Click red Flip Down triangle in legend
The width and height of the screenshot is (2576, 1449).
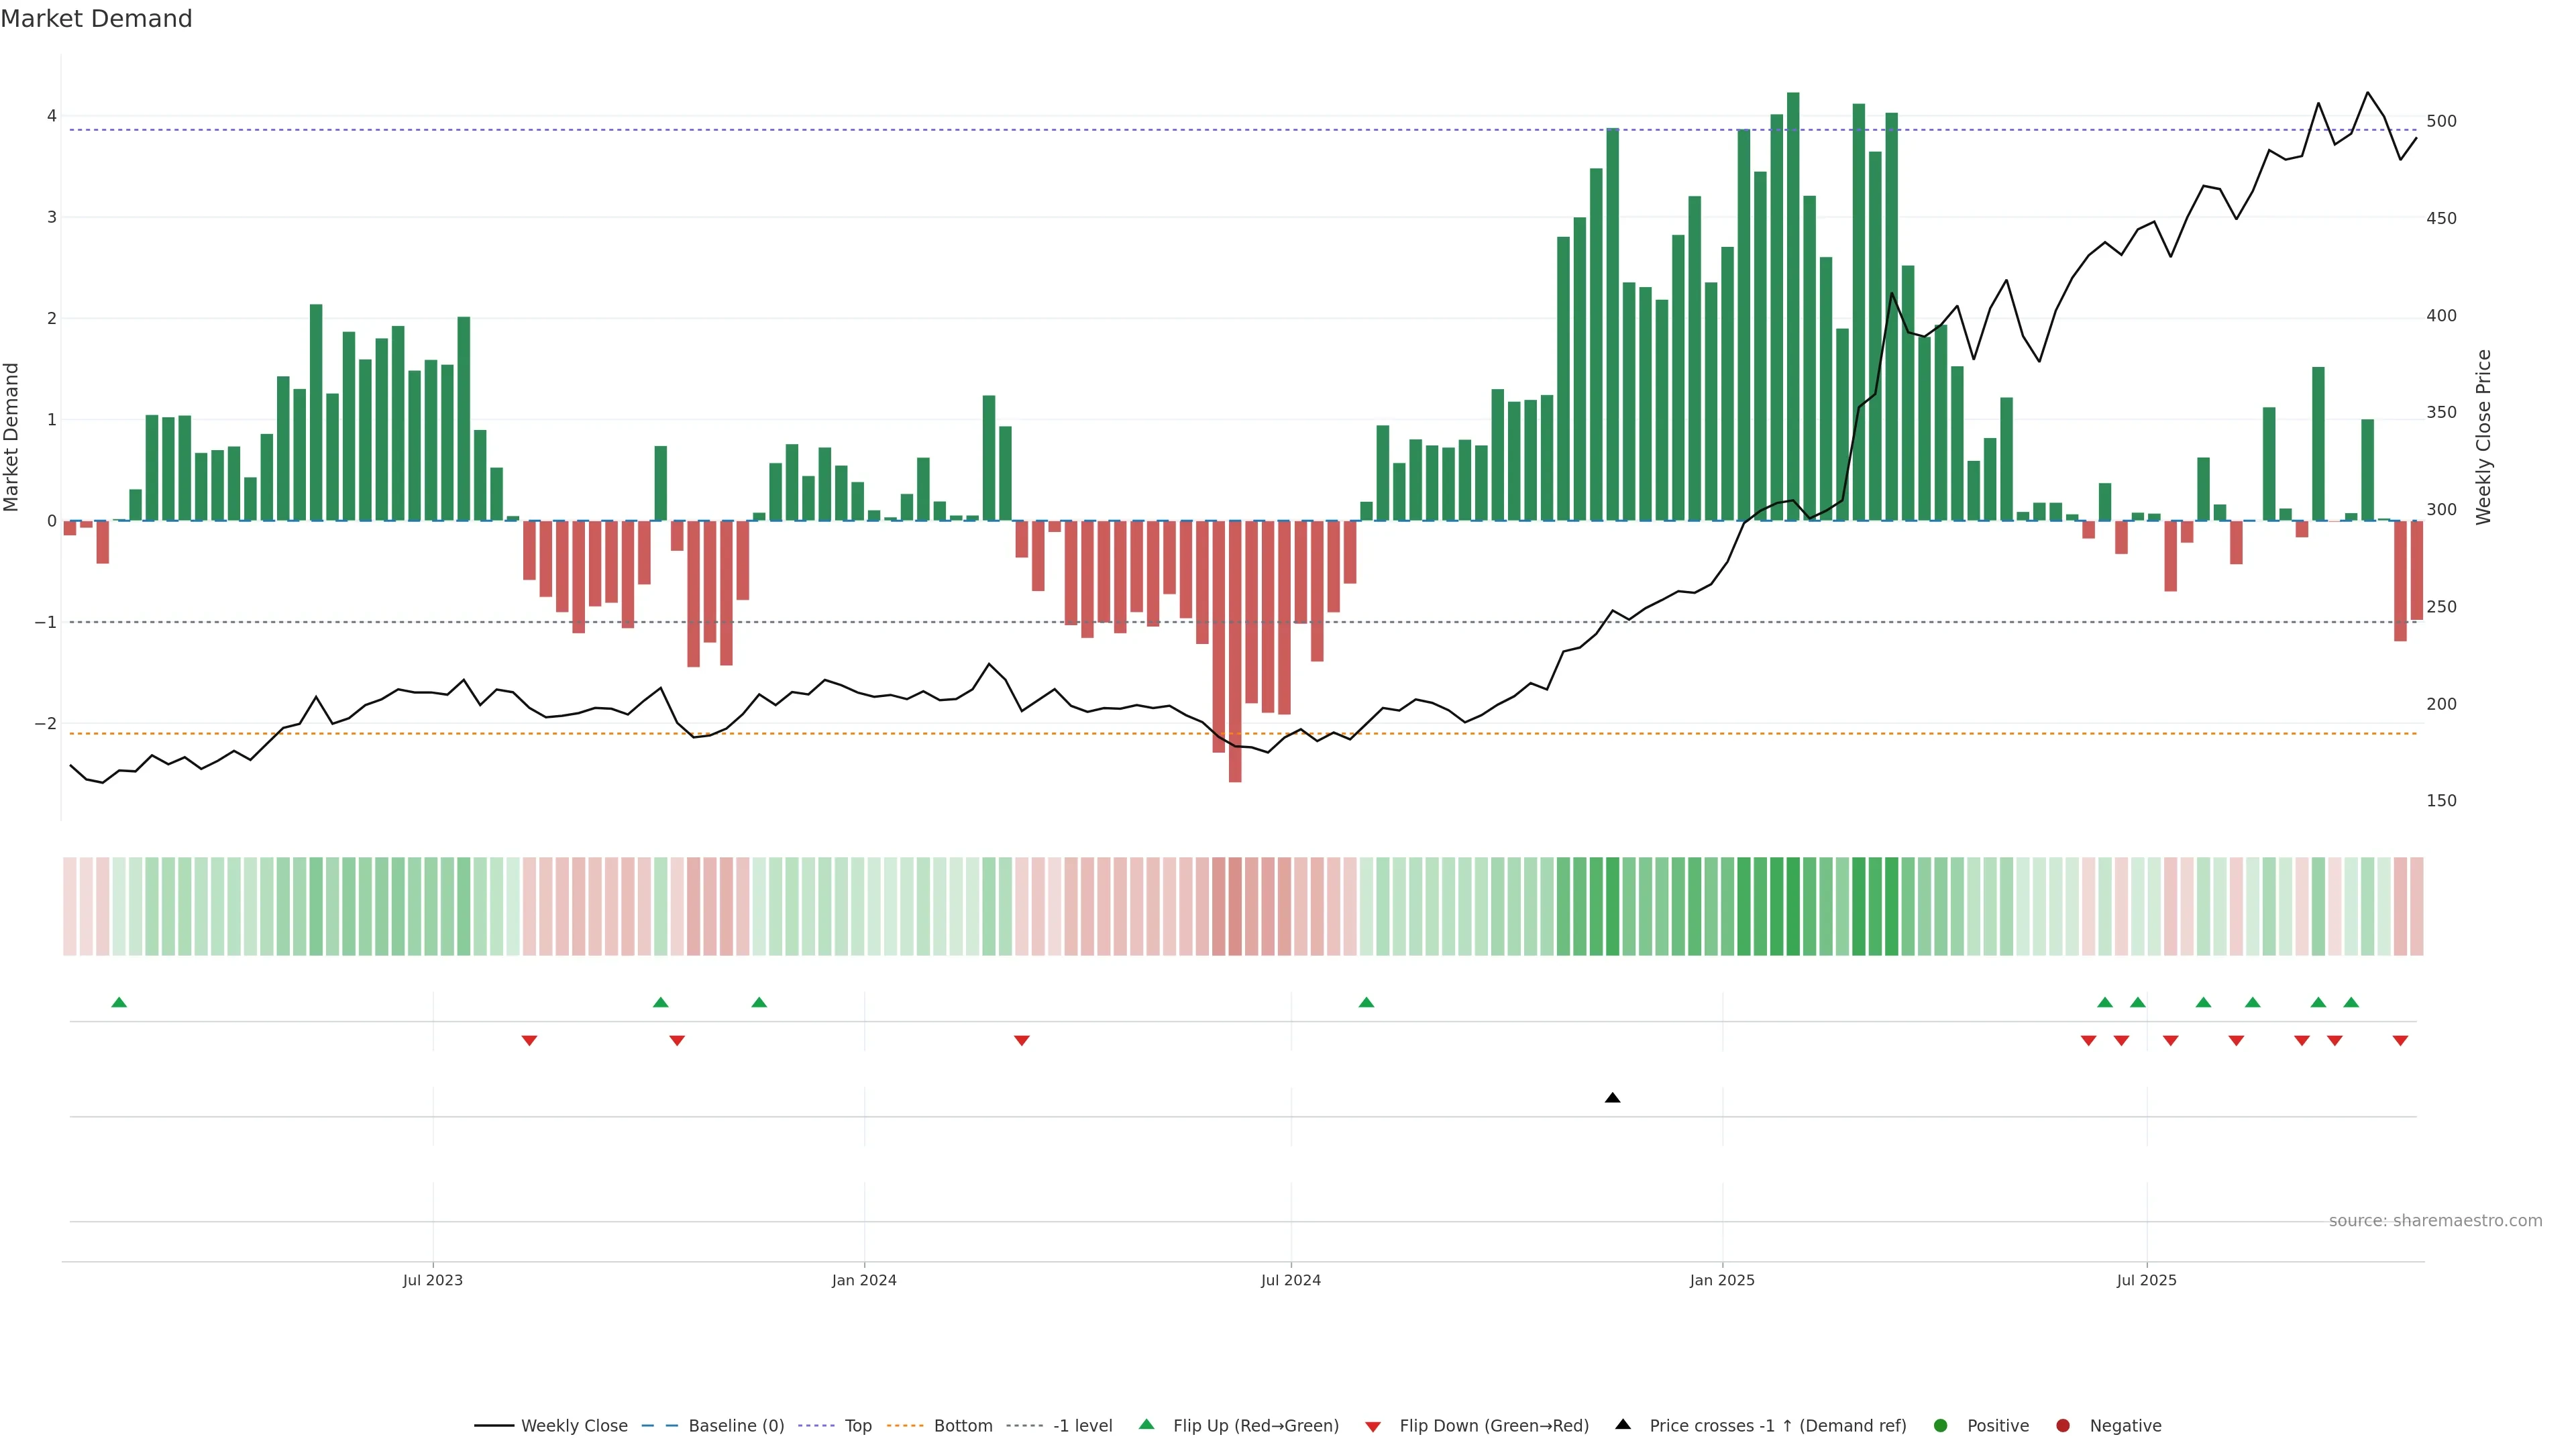(x=1373, y=1426)
